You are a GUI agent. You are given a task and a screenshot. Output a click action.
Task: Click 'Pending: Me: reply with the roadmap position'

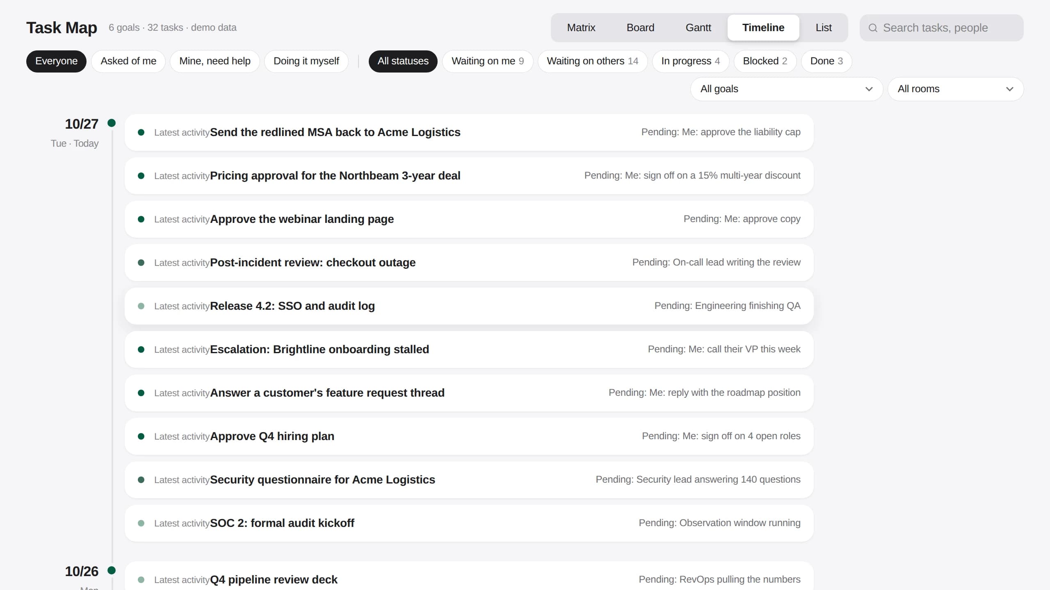pos(704,393)
